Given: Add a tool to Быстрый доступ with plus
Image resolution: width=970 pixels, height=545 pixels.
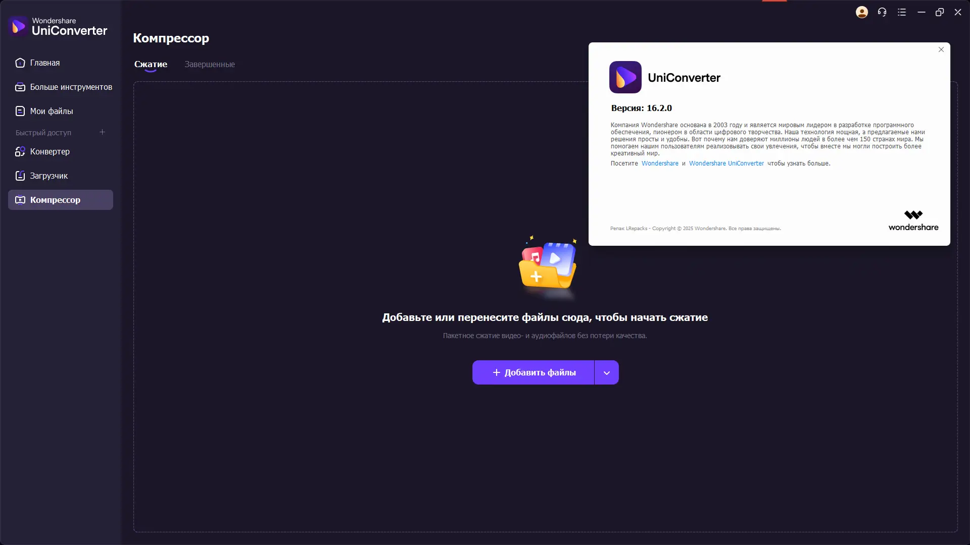Looking at the screenshot, I should coord(102,132).
